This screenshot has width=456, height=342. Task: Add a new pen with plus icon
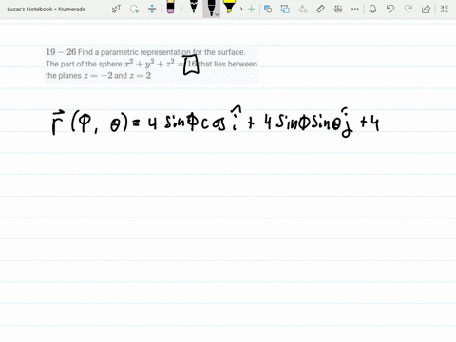[251, 9]
